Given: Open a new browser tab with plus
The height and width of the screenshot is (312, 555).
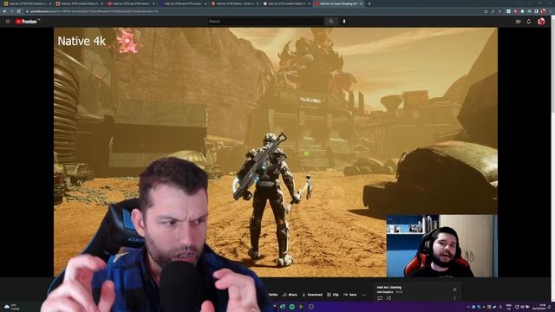Looking at the screenshot, I should click(x=369, y=3).
